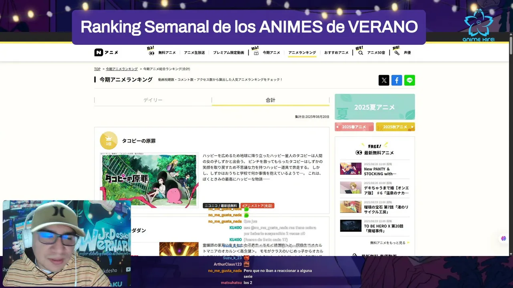Open the TO BE HERO X thumbnail
The height and width of the screenshot is (288, 513).
pos(351,226)
